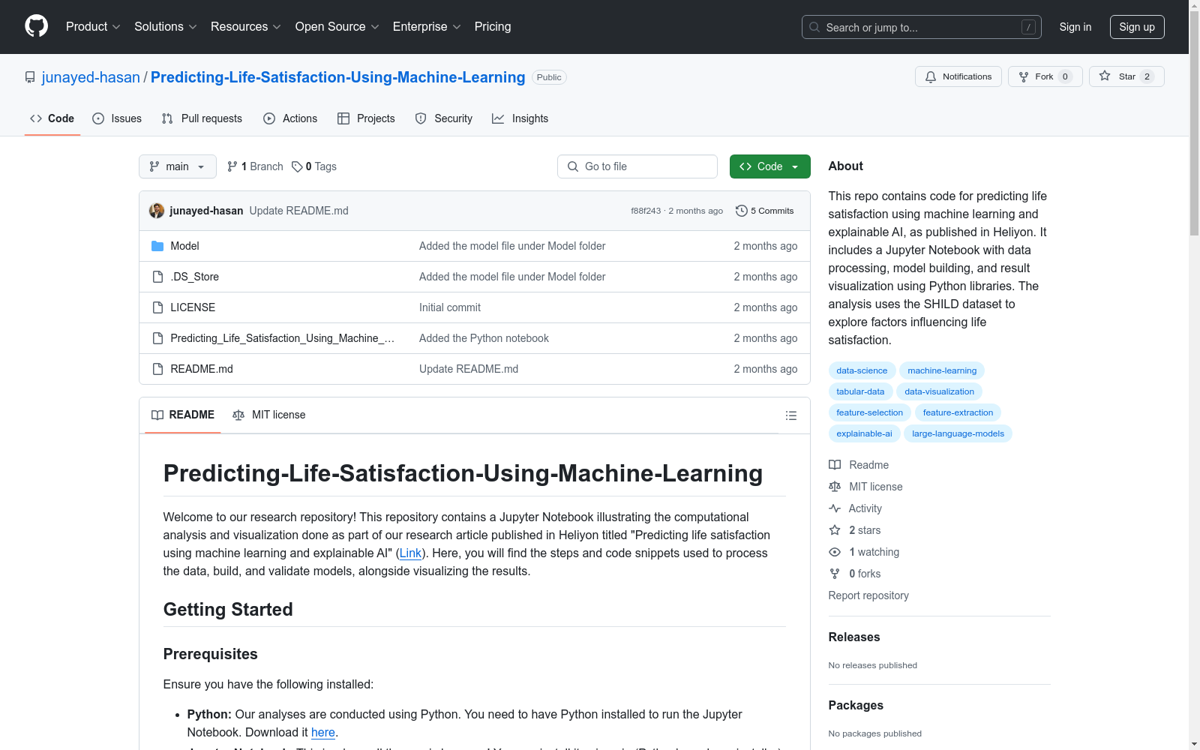Click the Sign up button

(x=1137, y=27)
